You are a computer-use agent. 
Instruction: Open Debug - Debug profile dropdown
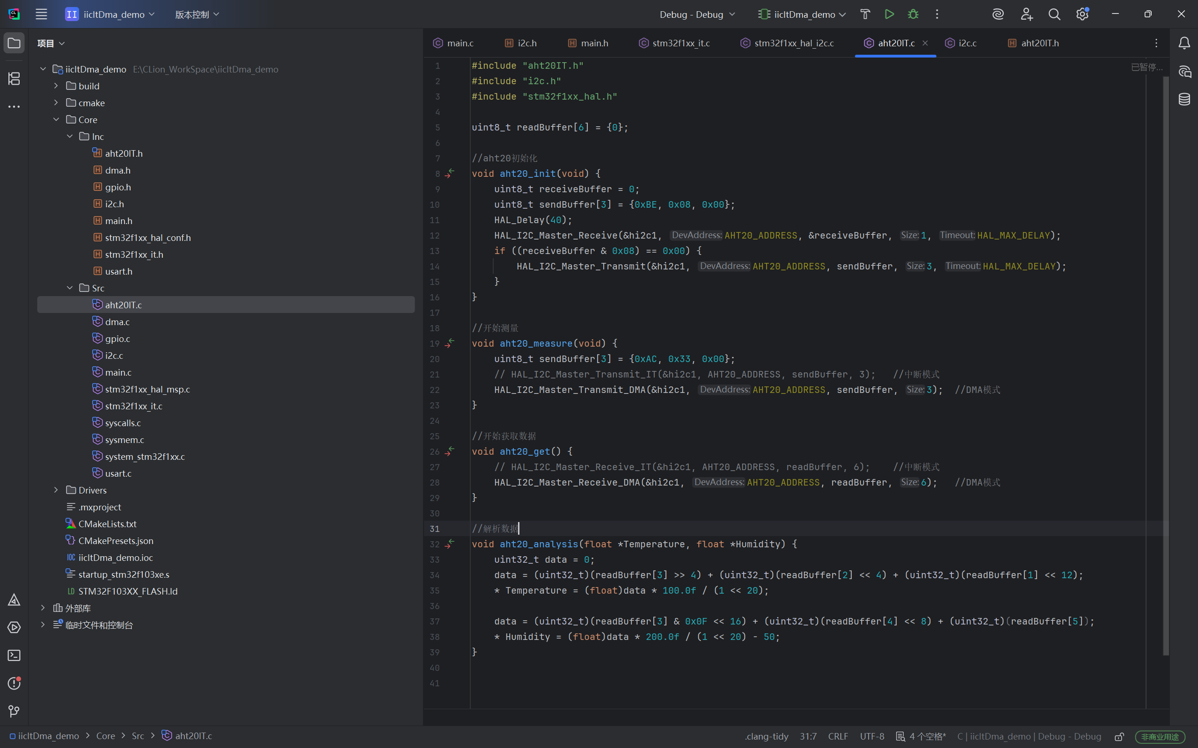(697, 15)
